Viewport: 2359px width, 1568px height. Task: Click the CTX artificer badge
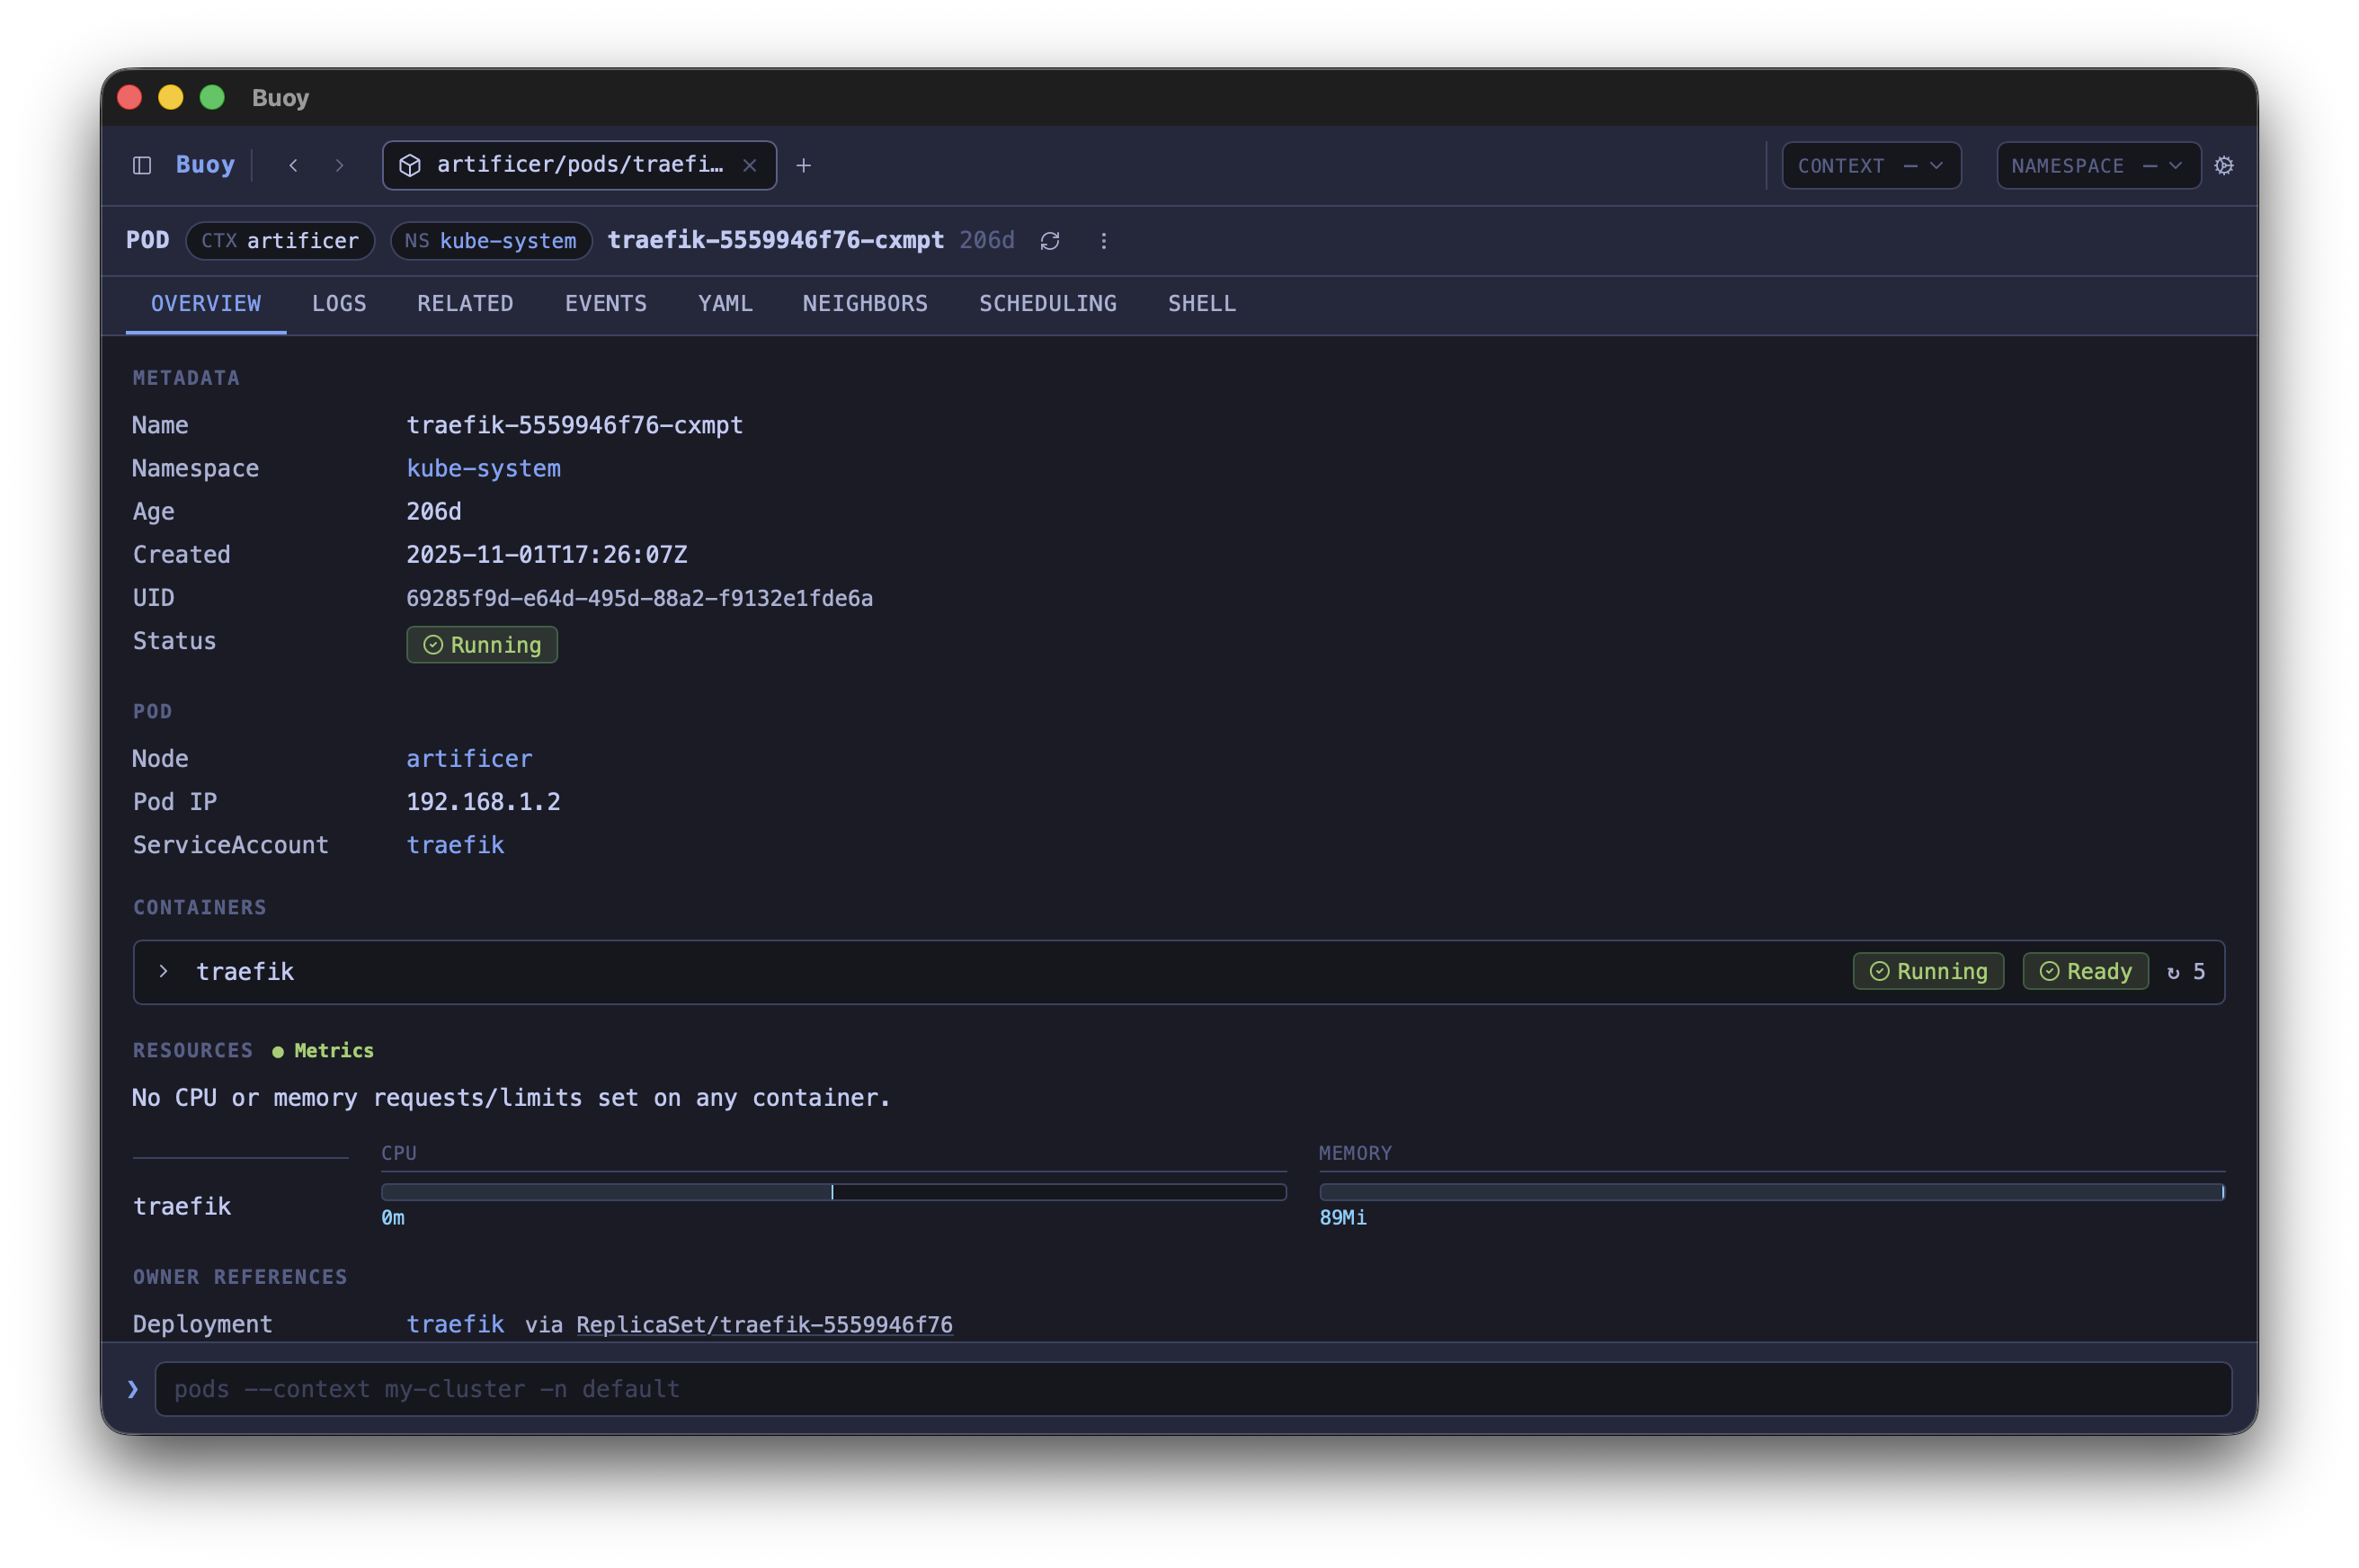click(x=280, y=241)
